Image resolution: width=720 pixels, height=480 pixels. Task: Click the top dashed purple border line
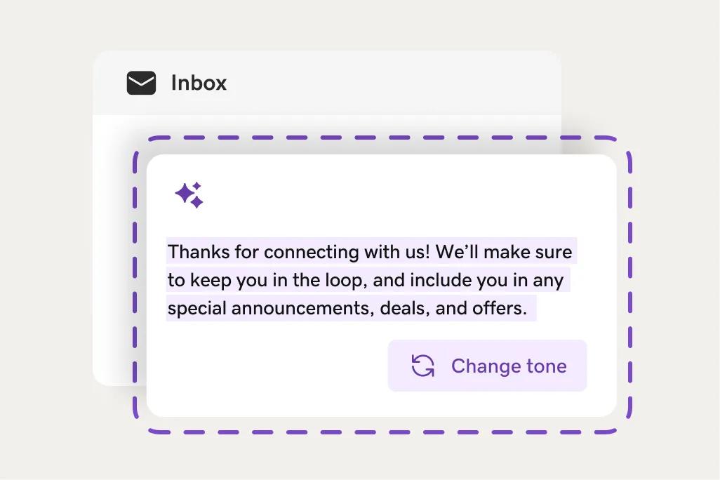382,138
